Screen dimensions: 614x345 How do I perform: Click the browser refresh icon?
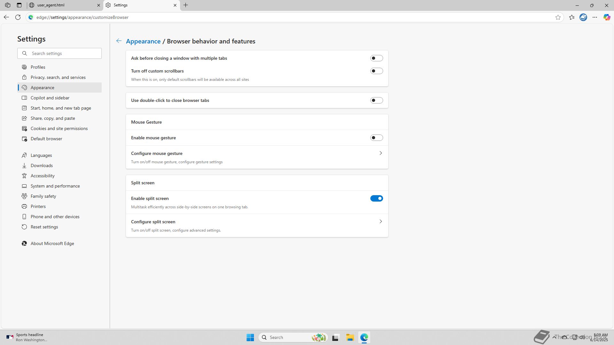pos(18,17)
